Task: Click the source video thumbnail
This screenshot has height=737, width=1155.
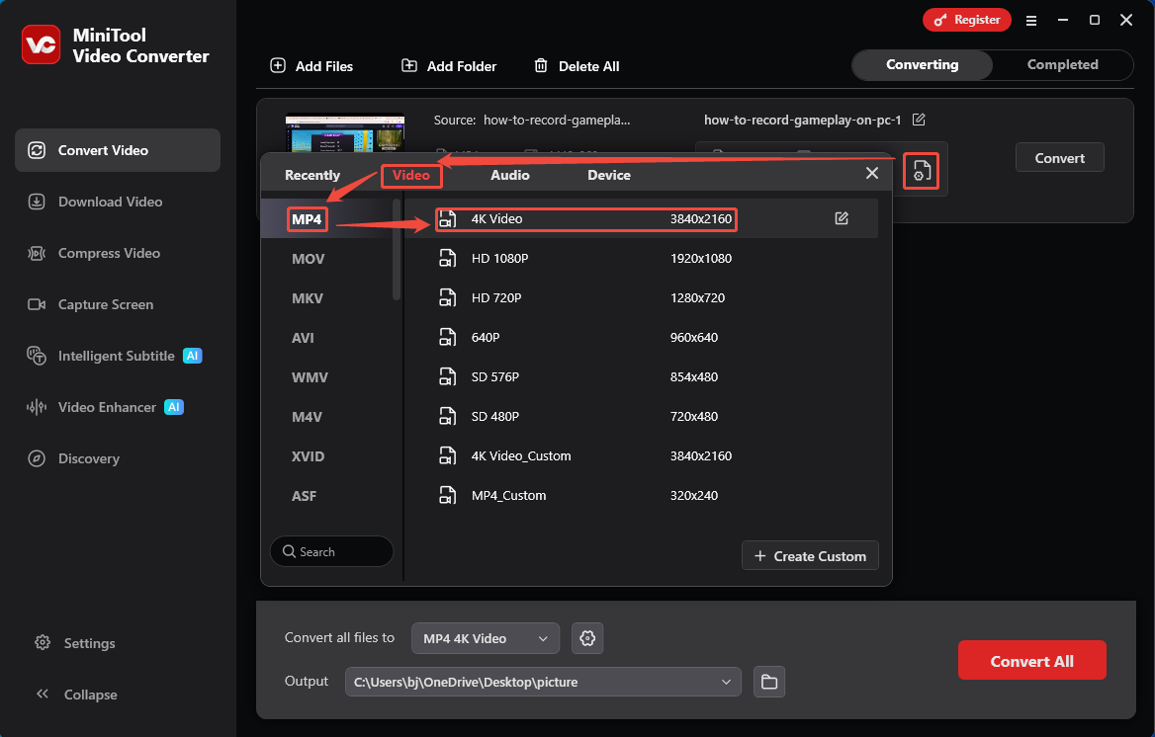Action: (x=345, y=133)
